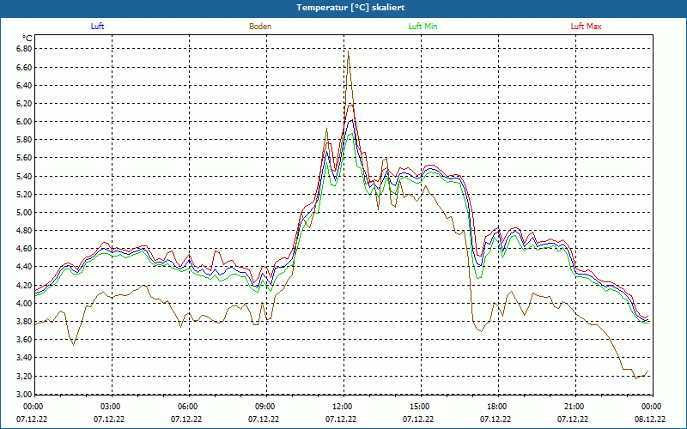Click the 5,60 y-axis value
The image size is (687, 429).
tap(24, 158)
